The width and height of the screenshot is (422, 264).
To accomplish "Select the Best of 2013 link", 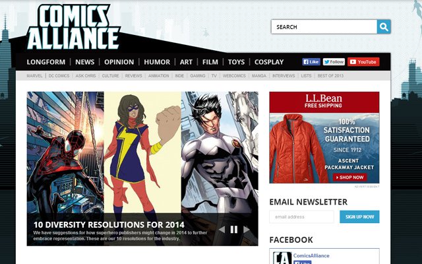I will pyautogui.click(x=330, y=76).
